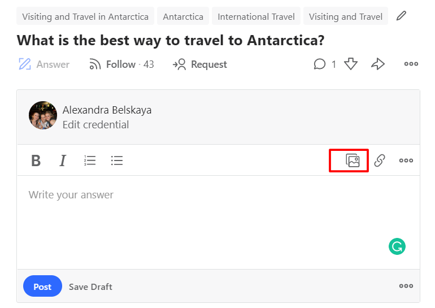435x308 pixels.
Task: Open comments on the question
Action: (x=320, y=64)
